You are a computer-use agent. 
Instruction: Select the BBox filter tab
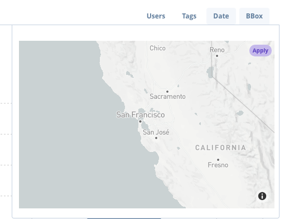[x=254, y=16]
